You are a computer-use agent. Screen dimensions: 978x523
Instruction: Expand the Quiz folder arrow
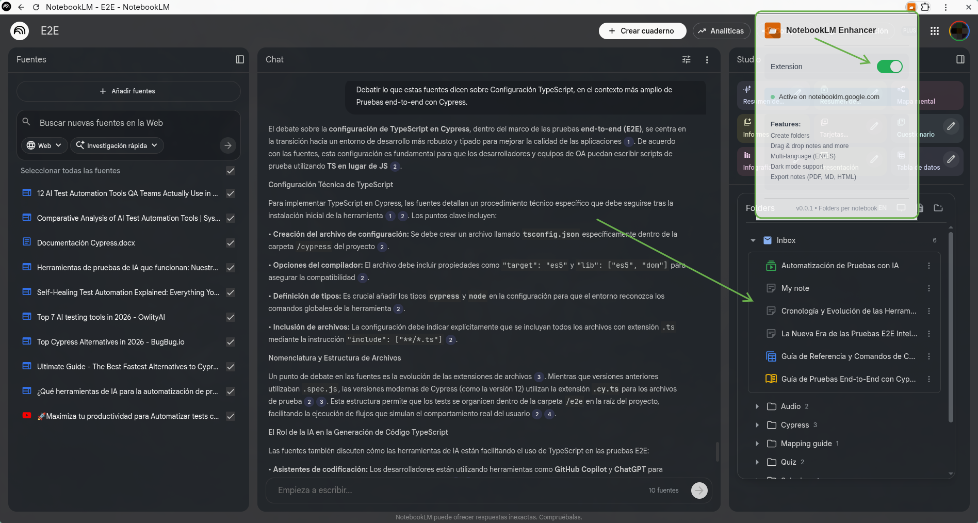(x=757, y=462)
